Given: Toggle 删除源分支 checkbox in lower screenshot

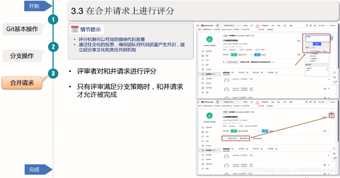Looking at the screenshot, I should [241, 138].
